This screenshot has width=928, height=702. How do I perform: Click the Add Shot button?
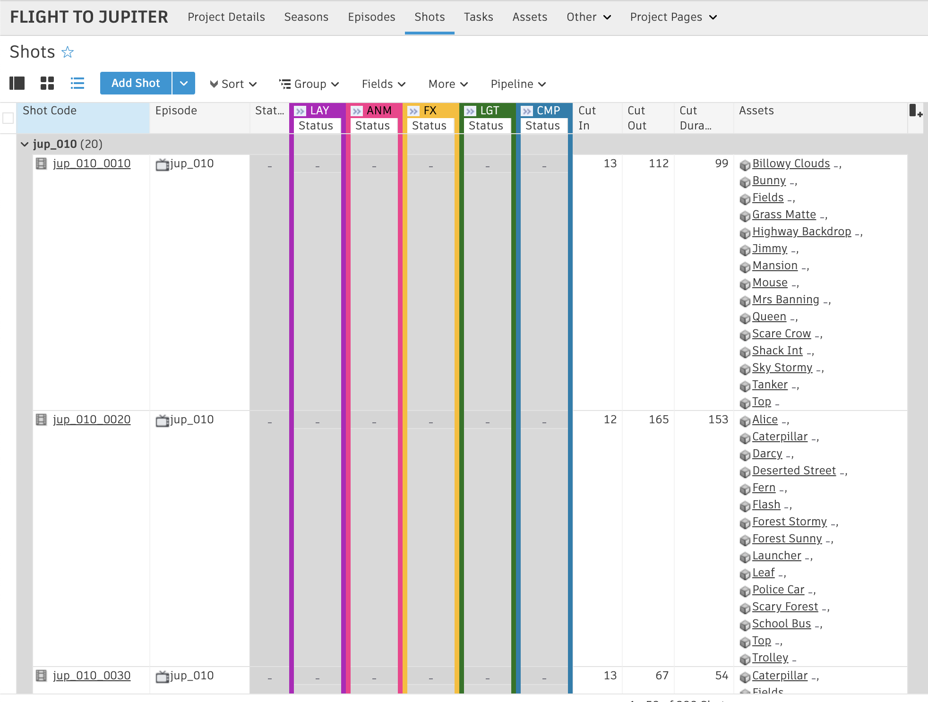[136, 84]
